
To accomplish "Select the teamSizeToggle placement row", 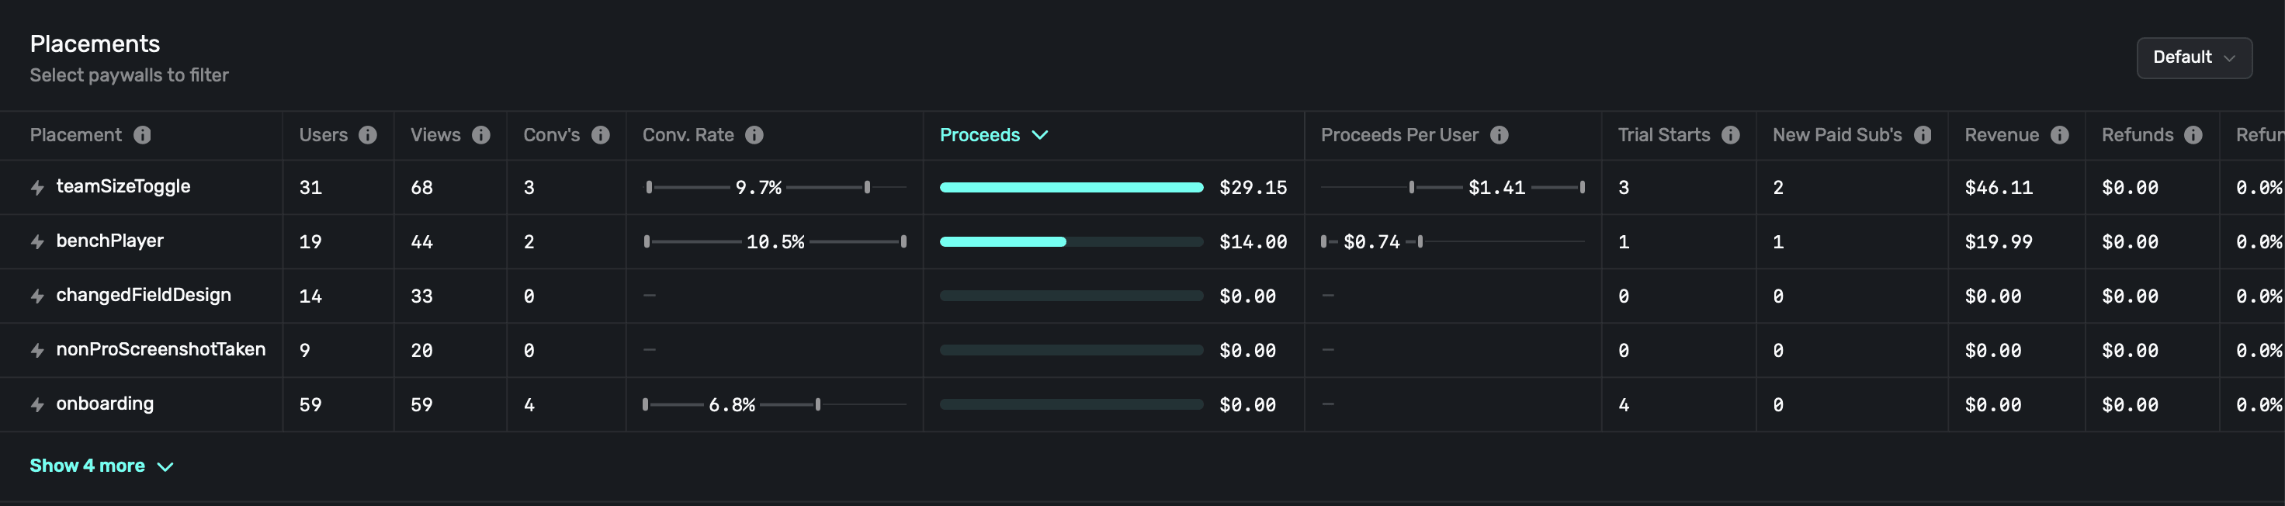I will 123,186.
